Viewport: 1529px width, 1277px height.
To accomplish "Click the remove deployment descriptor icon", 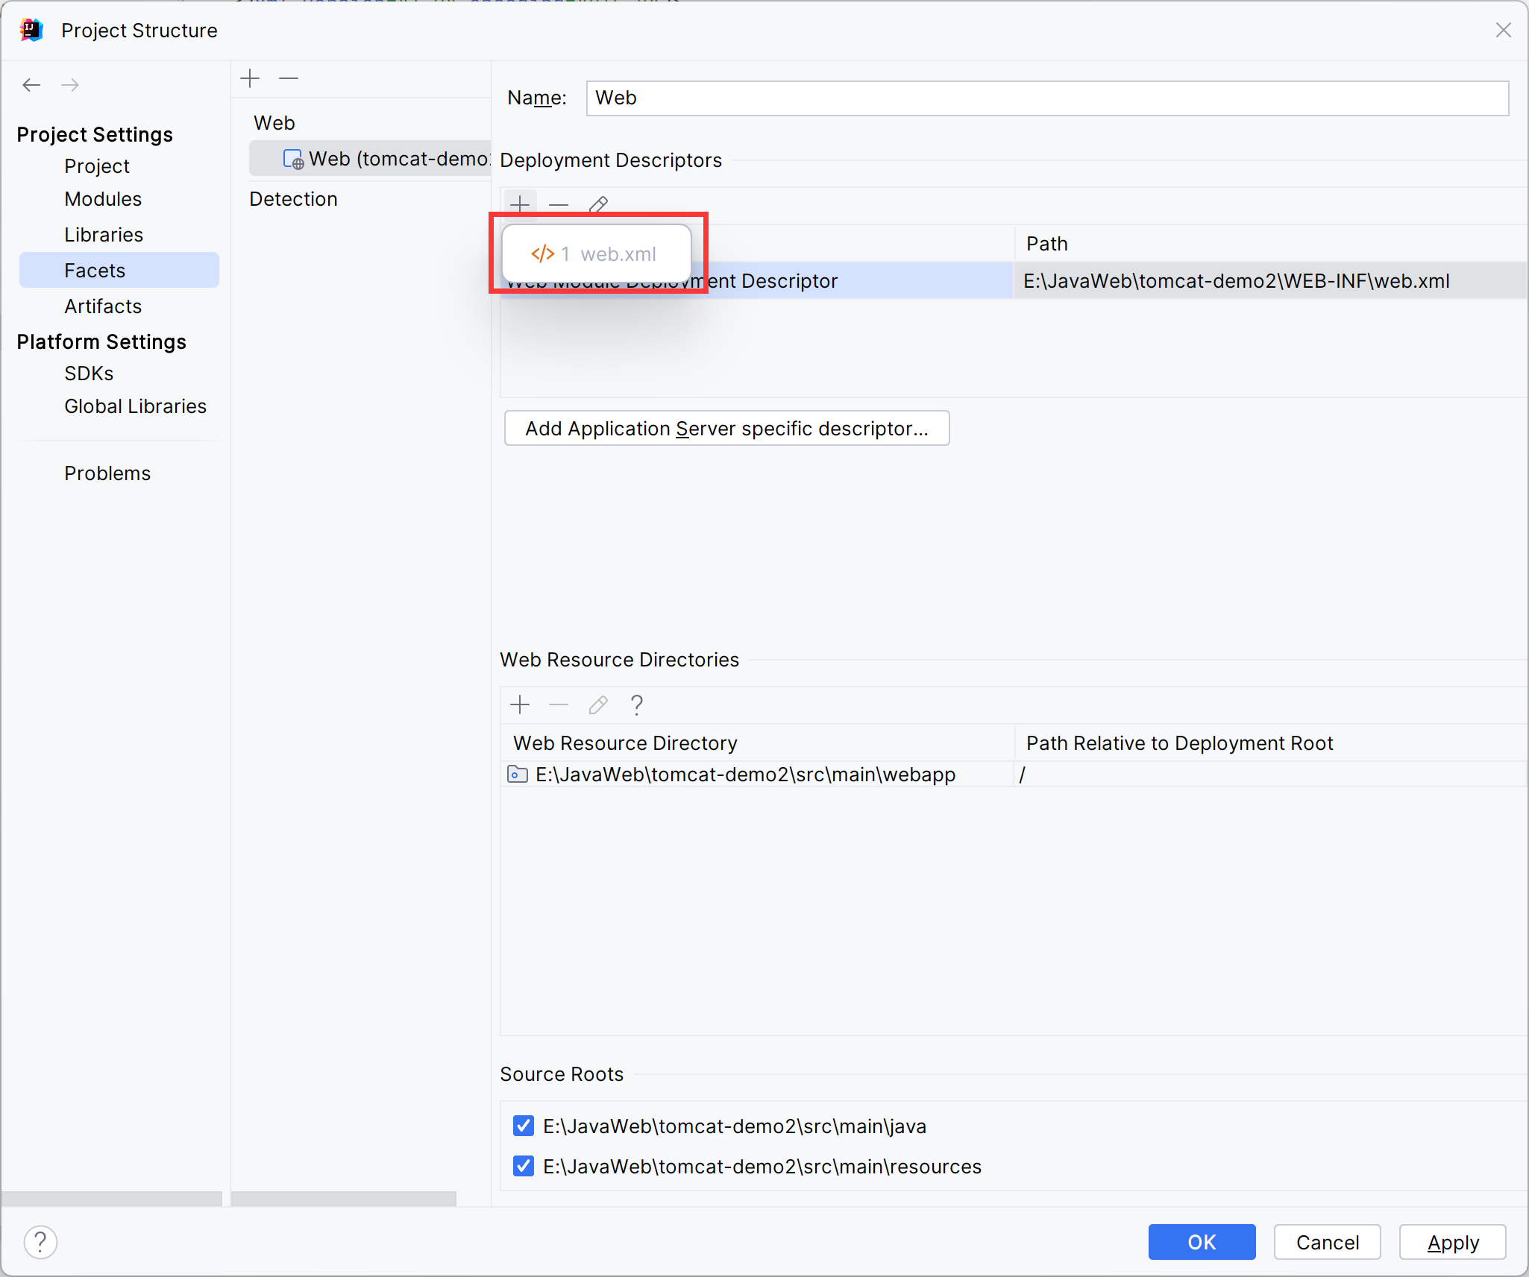I will 559,204.
